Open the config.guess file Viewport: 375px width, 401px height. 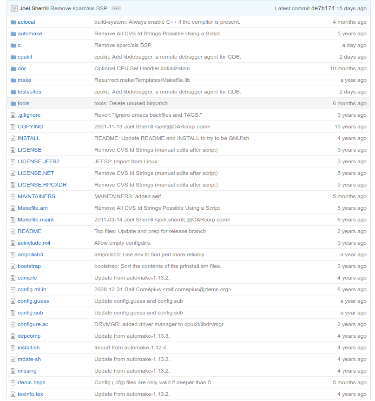[x=33, y=301]
